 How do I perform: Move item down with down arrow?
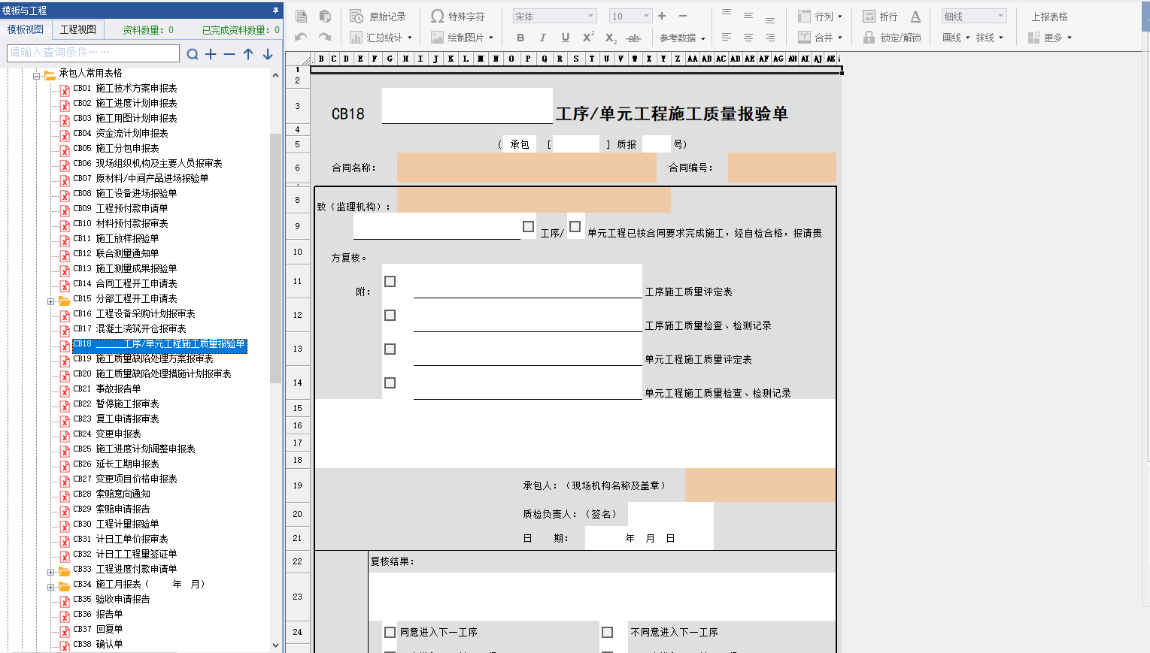coord(268,54)
